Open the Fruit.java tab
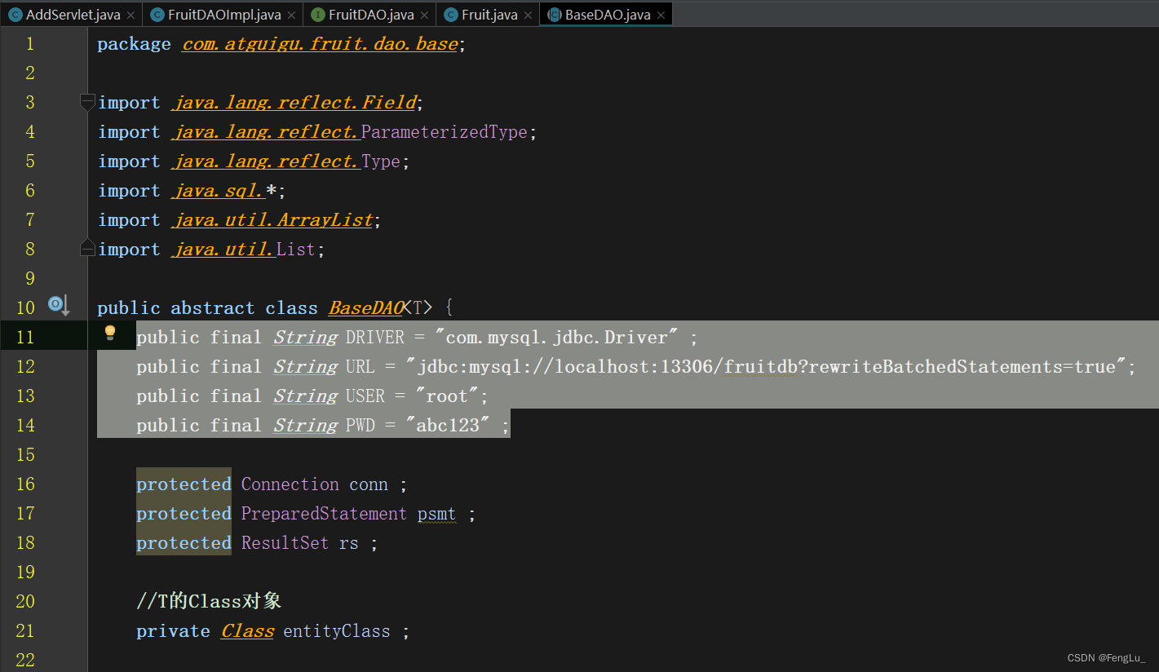Image resolution: width=1159 pixels, height=672 pixels. pyautogui.click(x=489, y=15)
